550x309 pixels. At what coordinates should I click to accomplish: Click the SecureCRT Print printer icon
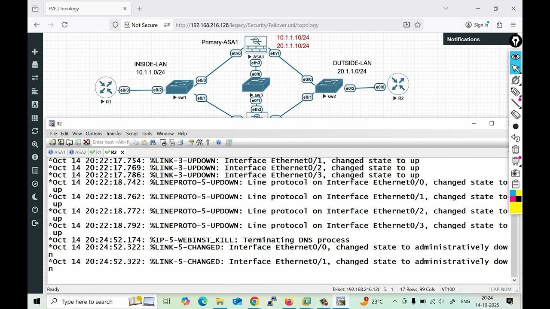[180, 142]
